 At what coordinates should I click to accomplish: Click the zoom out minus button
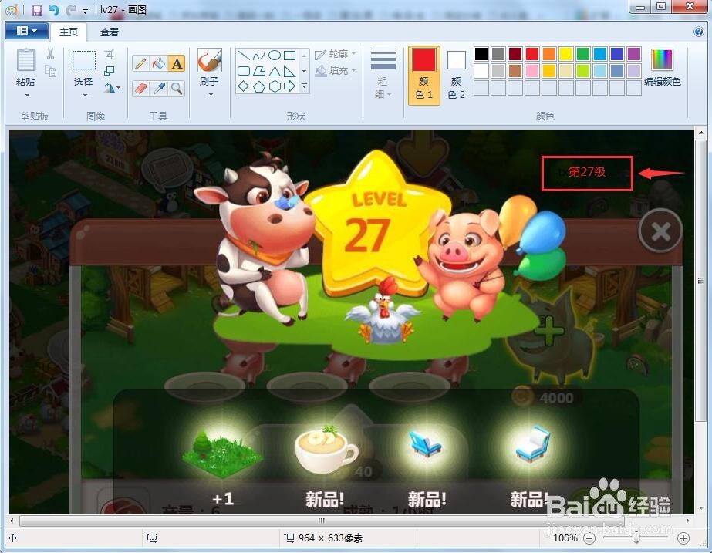click(589, 538)
